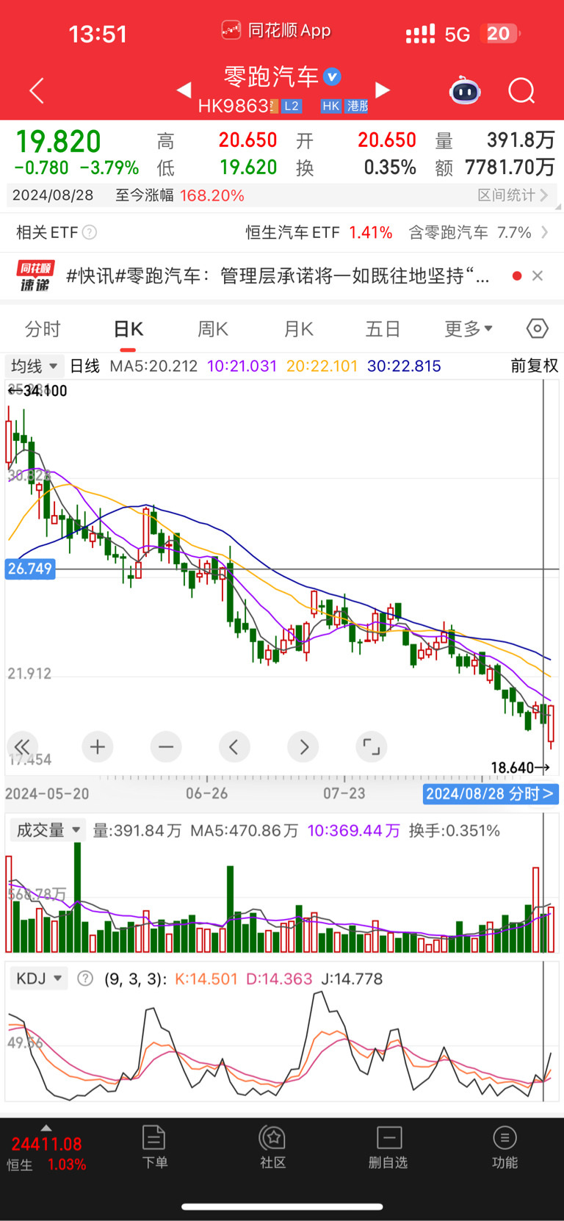Tap the L2 level badge

[x=292, y=106]
